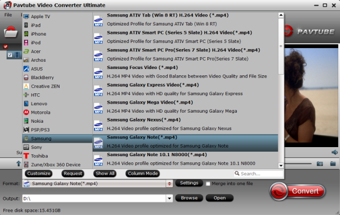Toggle the video file item checkbox
The height and width of the screenshot is (215, 340).
10,55
